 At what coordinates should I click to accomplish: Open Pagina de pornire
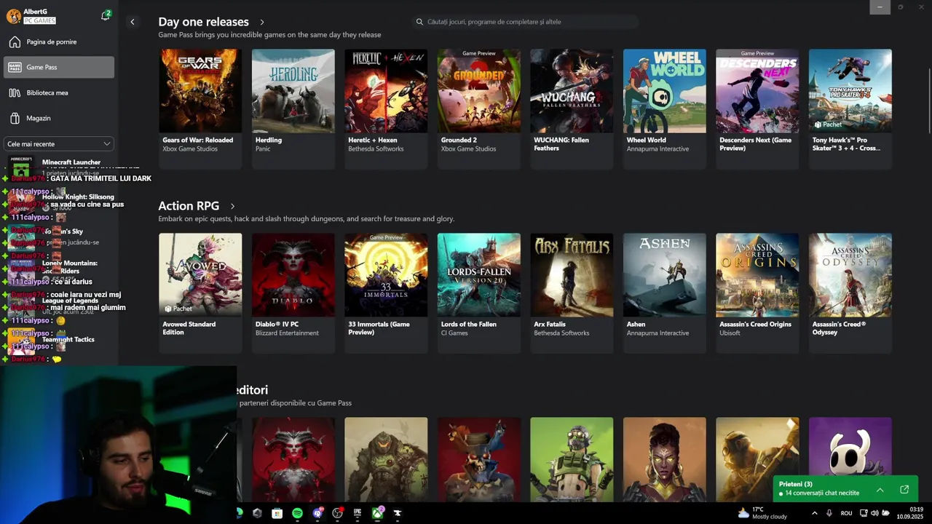59,41
